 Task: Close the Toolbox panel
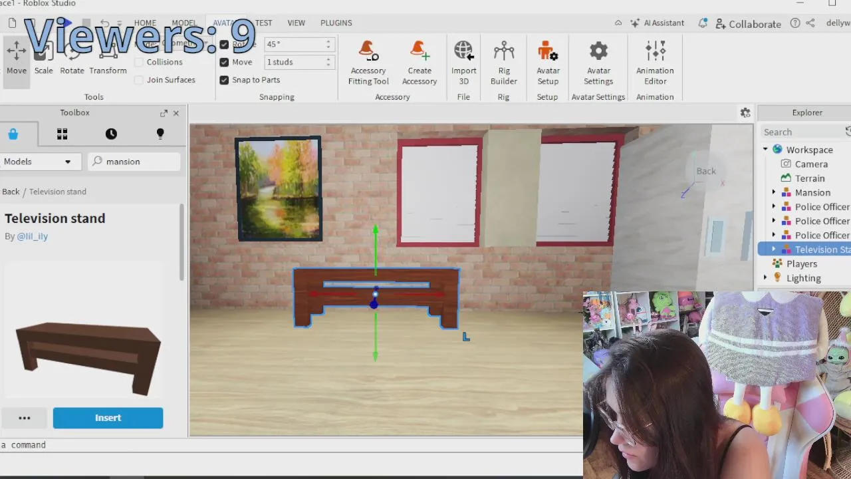(176, 113)
